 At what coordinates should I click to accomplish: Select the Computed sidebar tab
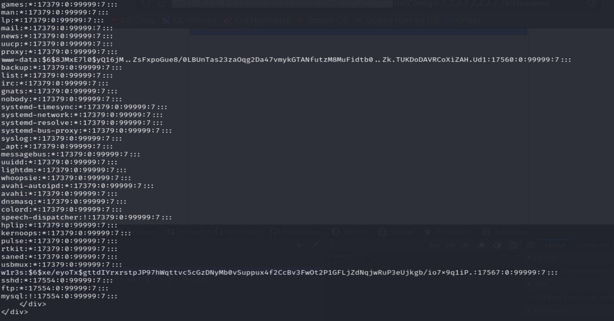593,245
